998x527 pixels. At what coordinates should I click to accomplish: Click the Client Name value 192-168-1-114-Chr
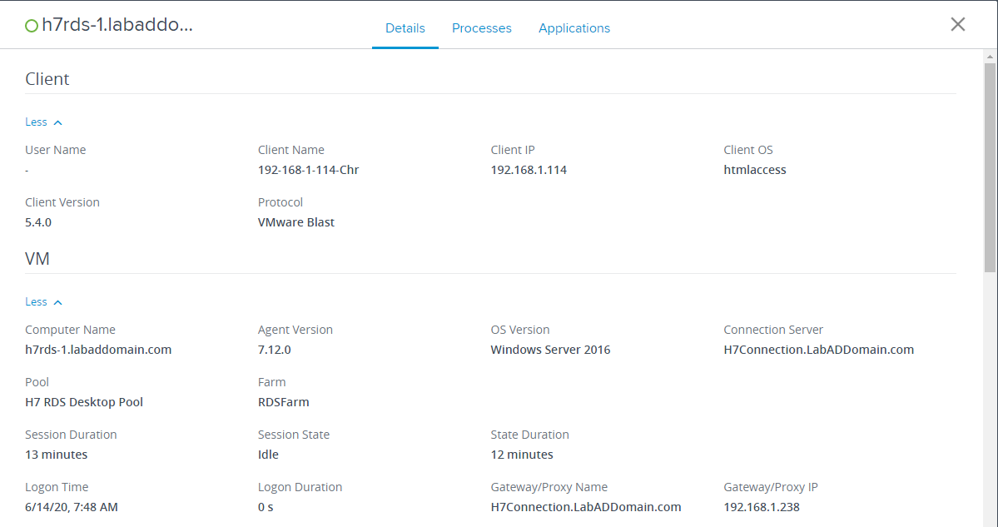click(308, 170)
